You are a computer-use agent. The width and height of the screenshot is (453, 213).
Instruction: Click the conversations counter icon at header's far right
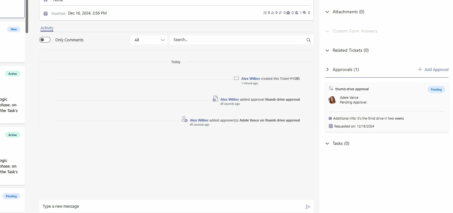coord(305,13)
